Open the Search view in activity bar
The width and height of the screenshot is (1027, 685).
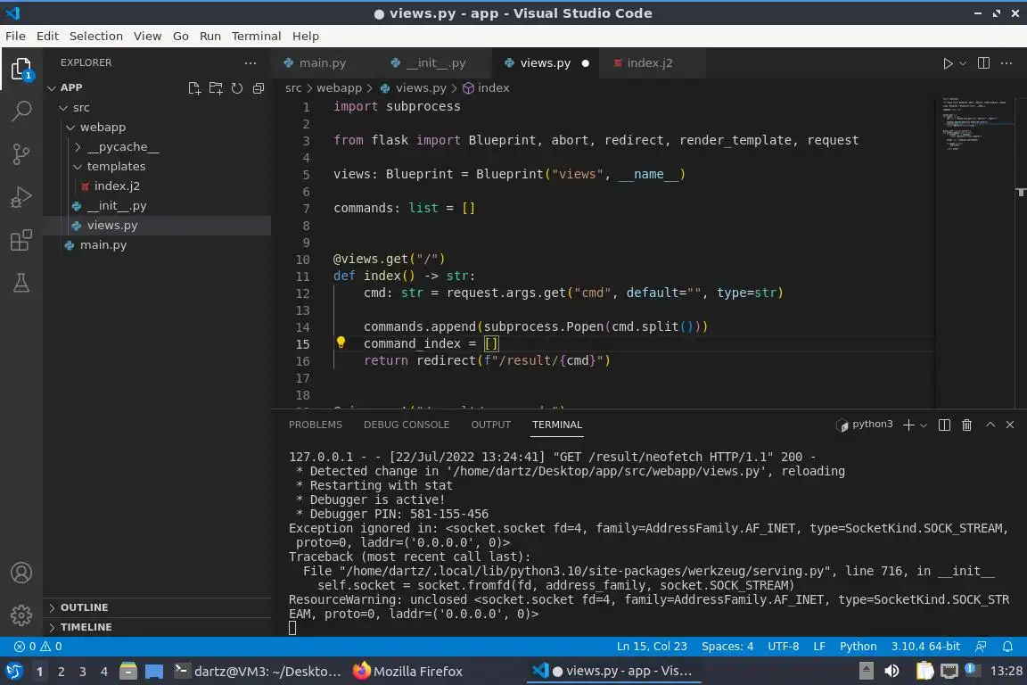pos(21,111)
